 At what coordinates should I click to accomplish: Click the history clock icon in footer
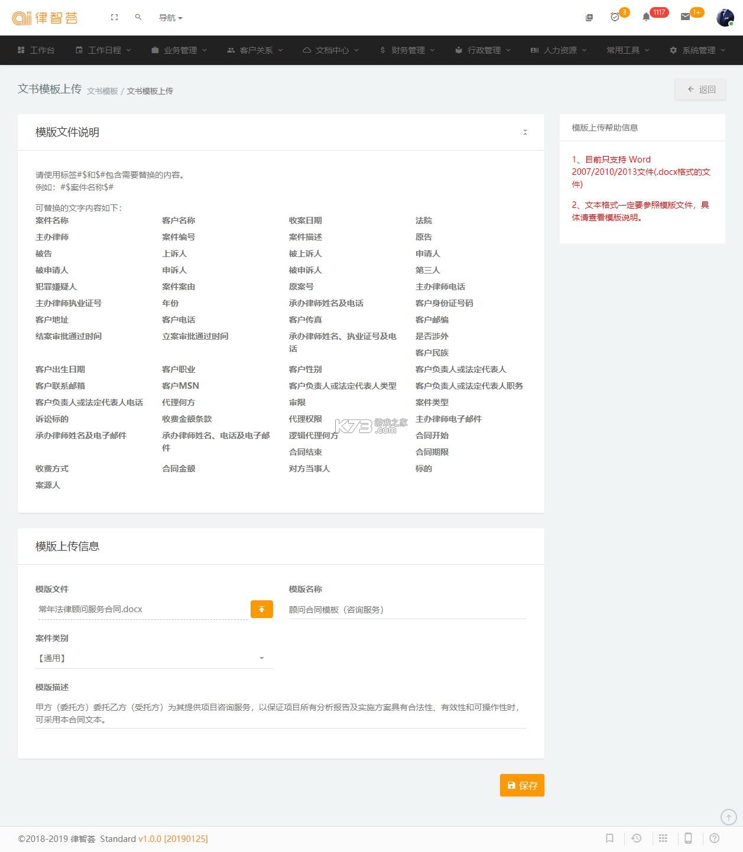(637, 838)
